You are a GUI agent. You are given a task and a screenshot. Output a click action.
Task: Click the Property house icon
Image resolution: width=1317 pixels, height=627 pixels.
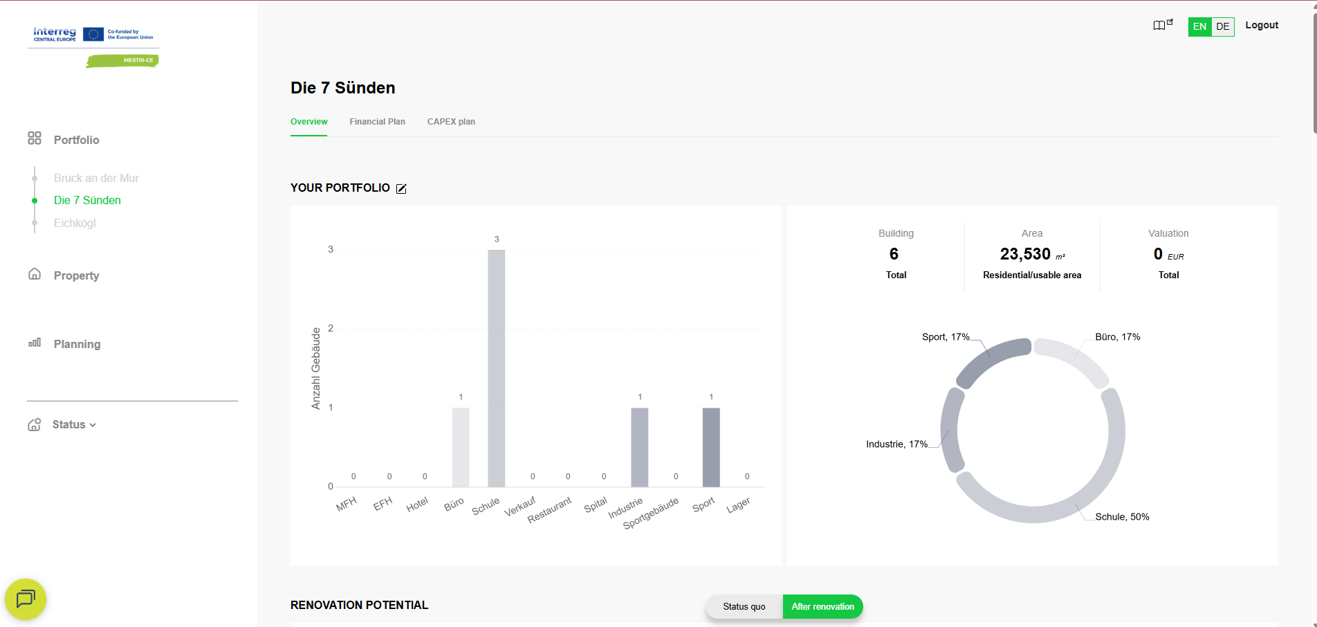pos(35,274)
